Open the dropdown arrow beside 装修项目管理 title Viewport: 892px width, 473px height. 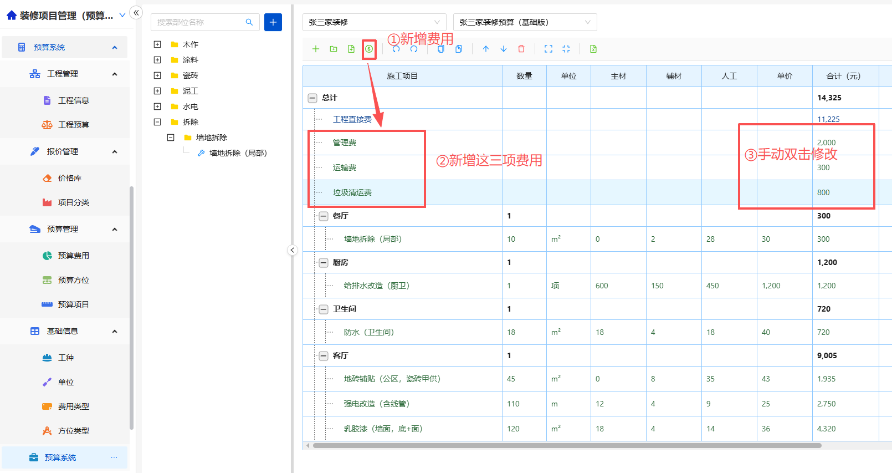(x=122, y=15)
